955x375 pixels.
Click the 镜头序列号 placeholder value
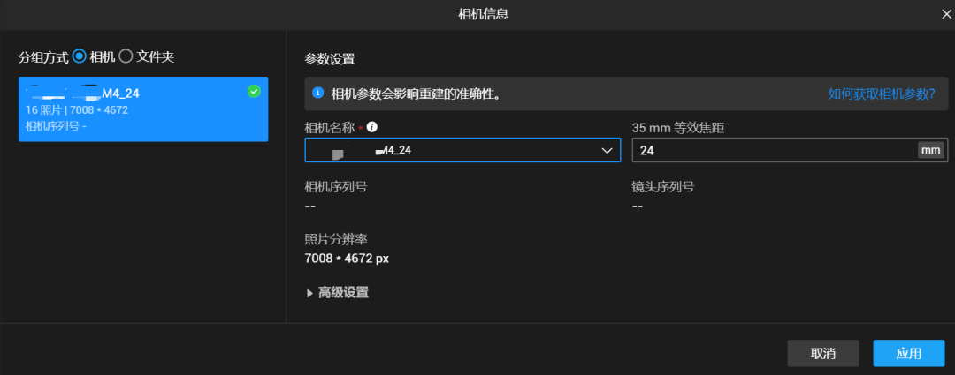(638, 206)
